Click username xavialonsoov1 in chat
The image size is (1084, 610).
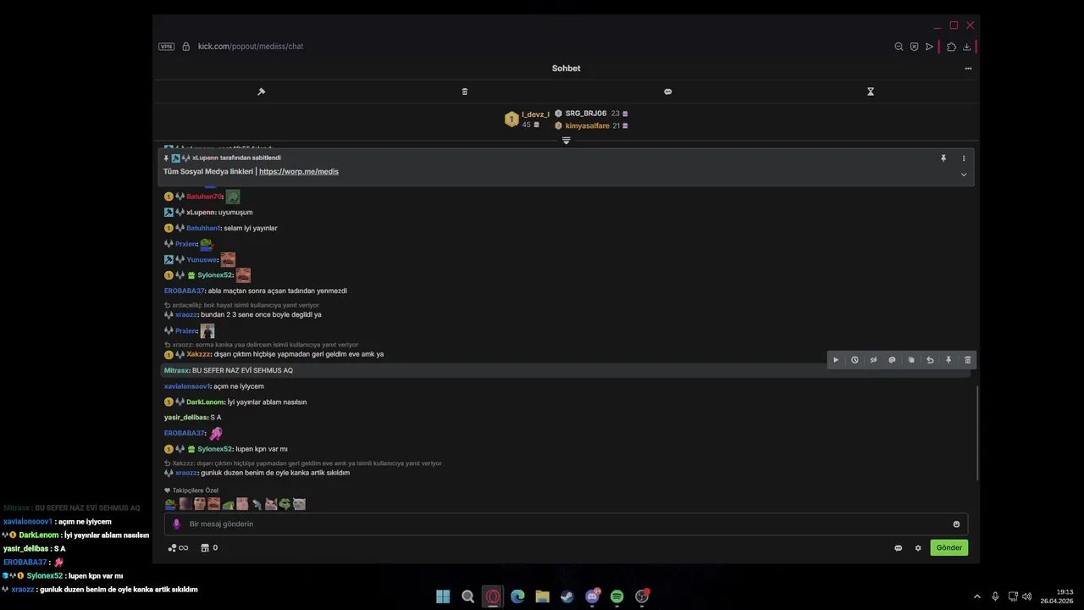click(x=186, y=386)
